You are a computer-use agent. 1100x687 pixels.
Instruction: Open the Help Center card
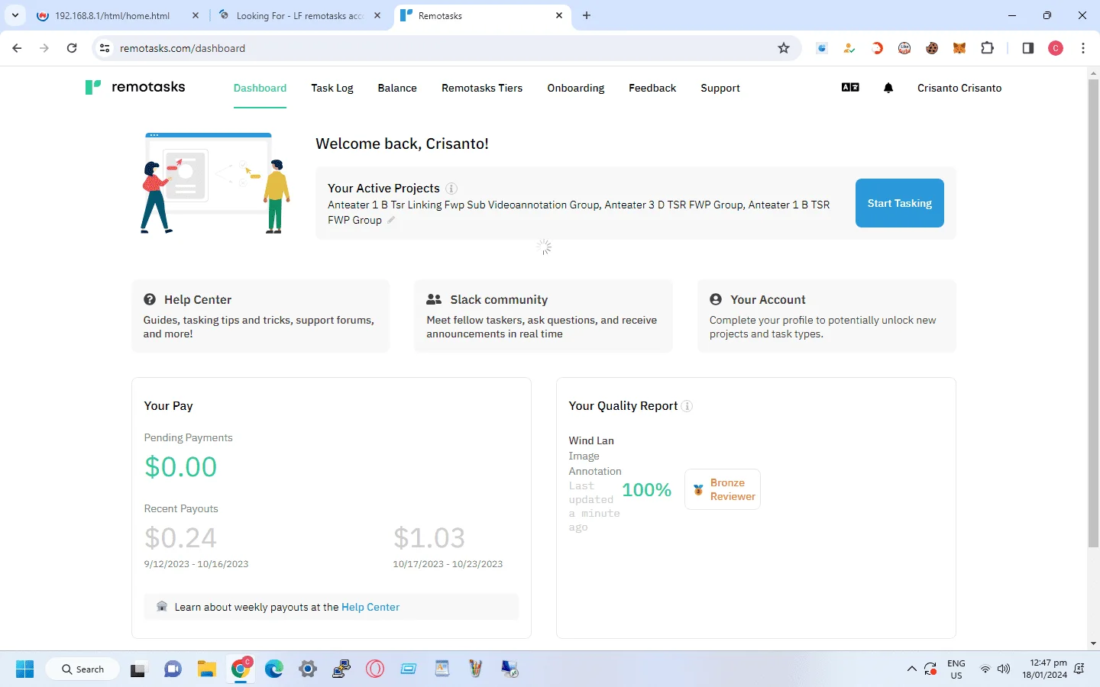pos(260,316)
